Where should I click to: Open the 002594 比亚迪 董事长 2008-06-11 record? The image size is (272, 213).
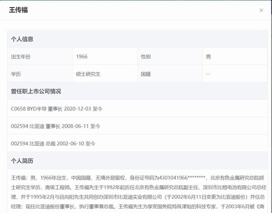pyautogui.click(x=137, y=126)
